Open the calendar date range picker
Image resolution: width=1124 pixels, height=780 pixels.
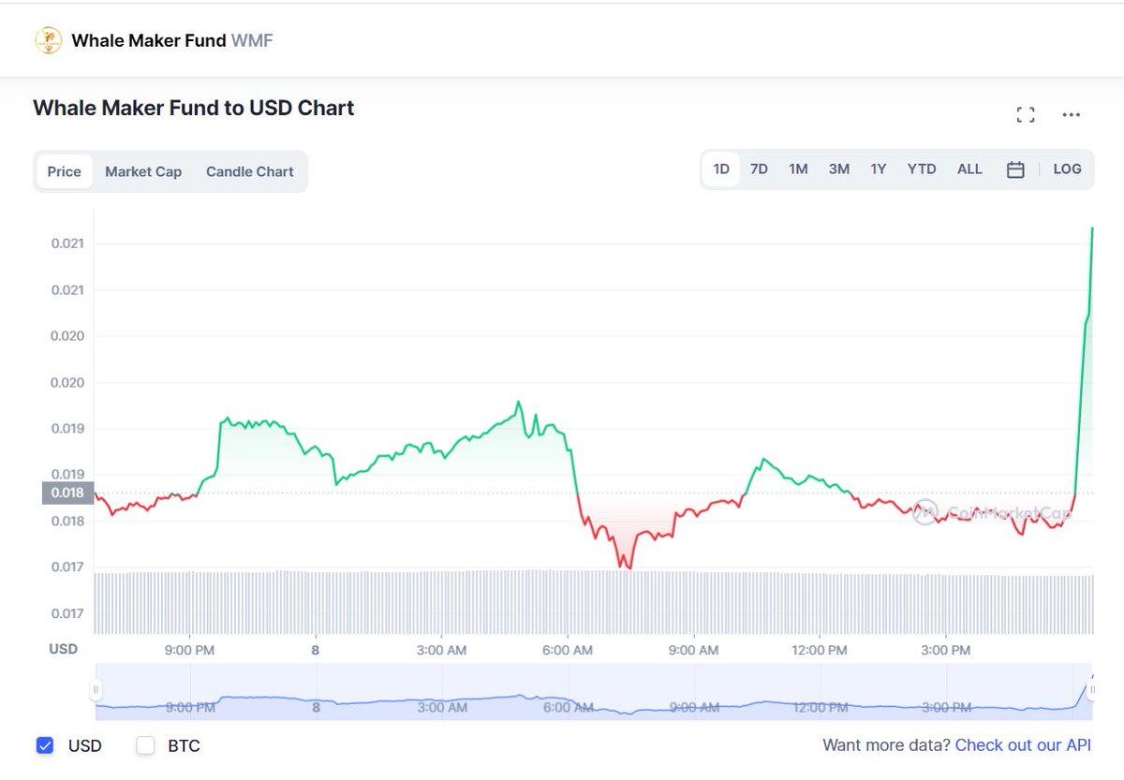pyautogui.click(x=1015, y=169)
